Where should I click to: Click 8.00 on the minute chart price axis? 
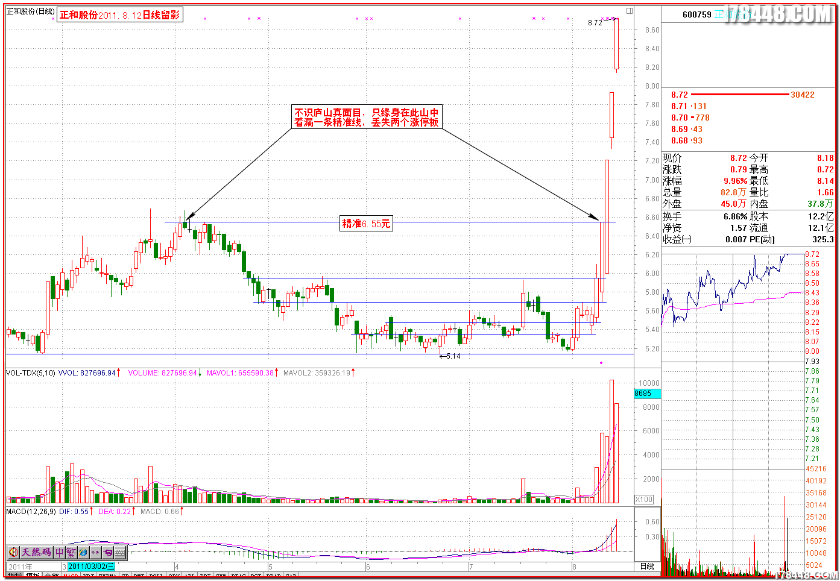tap(812, 351)
